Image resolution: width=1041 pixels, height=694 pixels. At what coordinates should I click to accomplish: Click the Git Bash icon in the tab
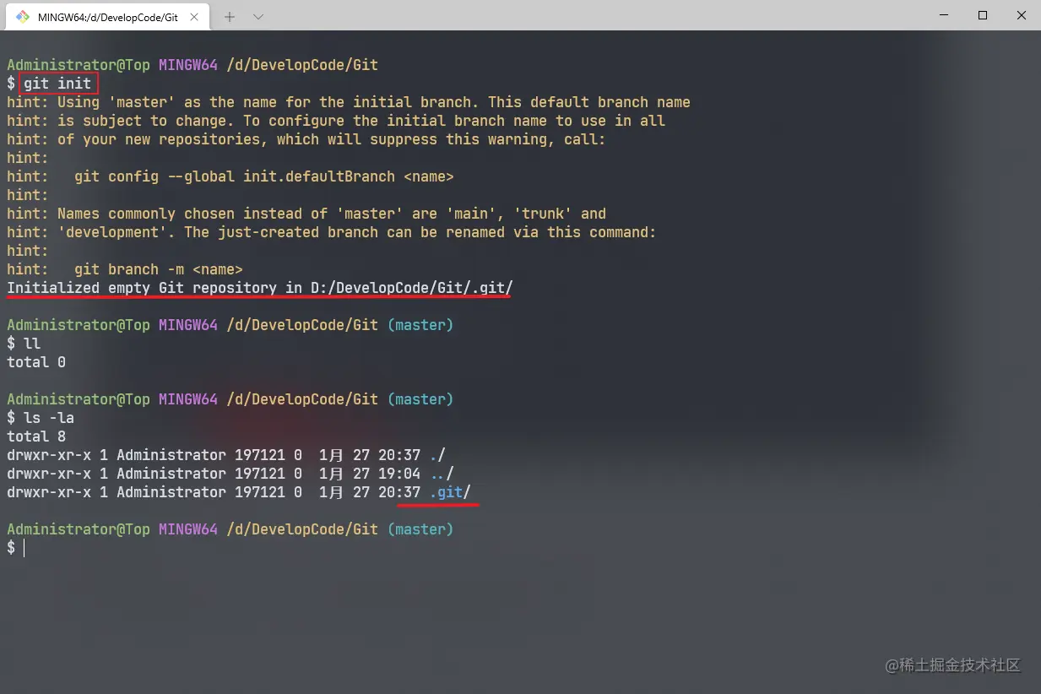[x=23, y=16]
